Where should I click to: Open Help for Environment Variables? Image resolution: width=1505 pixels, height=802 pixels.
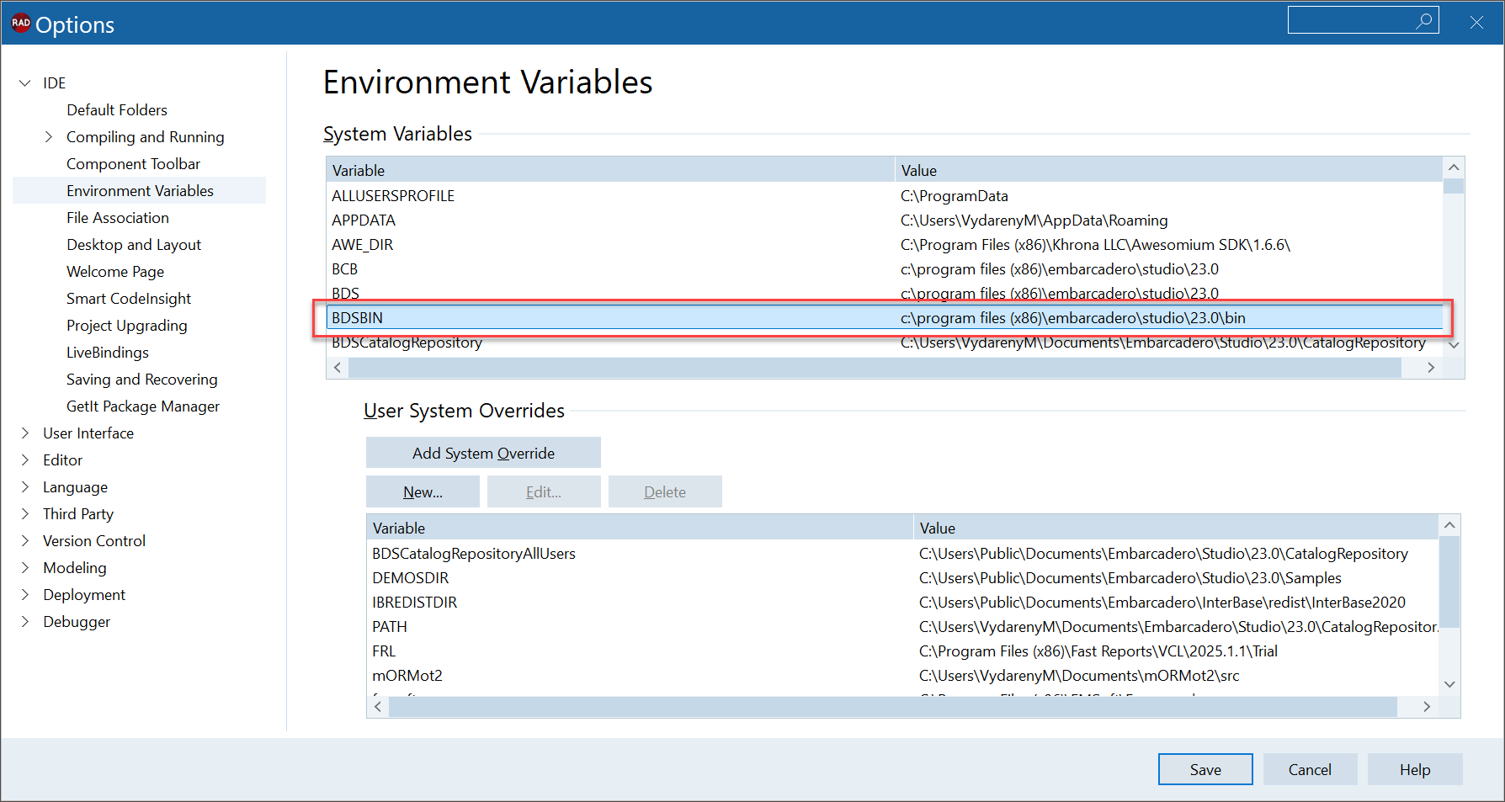[1414, 768]
